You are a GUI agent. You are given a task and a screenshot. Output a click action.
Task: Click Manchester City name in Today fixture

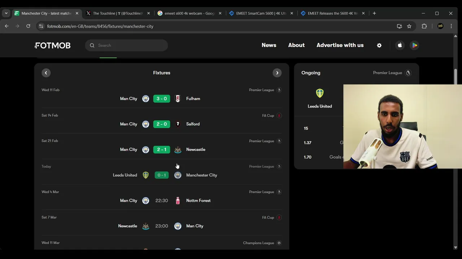(x=201, y=175)
